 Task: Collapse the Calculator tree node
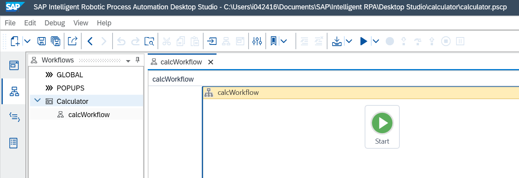coord(38,101)
